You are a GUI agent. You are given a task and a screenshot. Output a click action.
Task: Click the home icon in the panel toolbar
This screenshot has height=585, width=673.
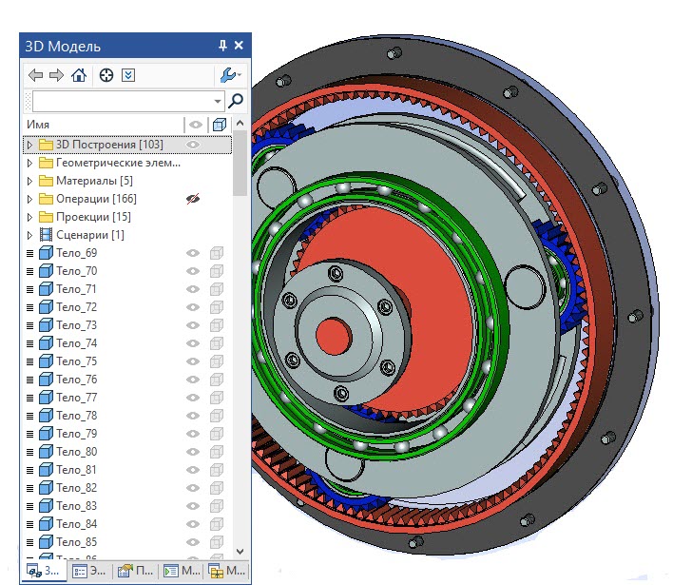[79, 75]
